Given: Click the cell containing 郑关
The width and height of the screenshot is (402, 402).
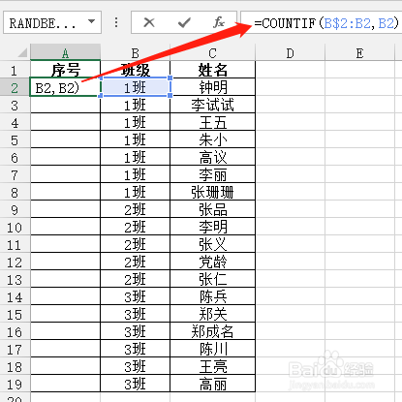Looking at the screenshot, I should click(x=212, y=314).
